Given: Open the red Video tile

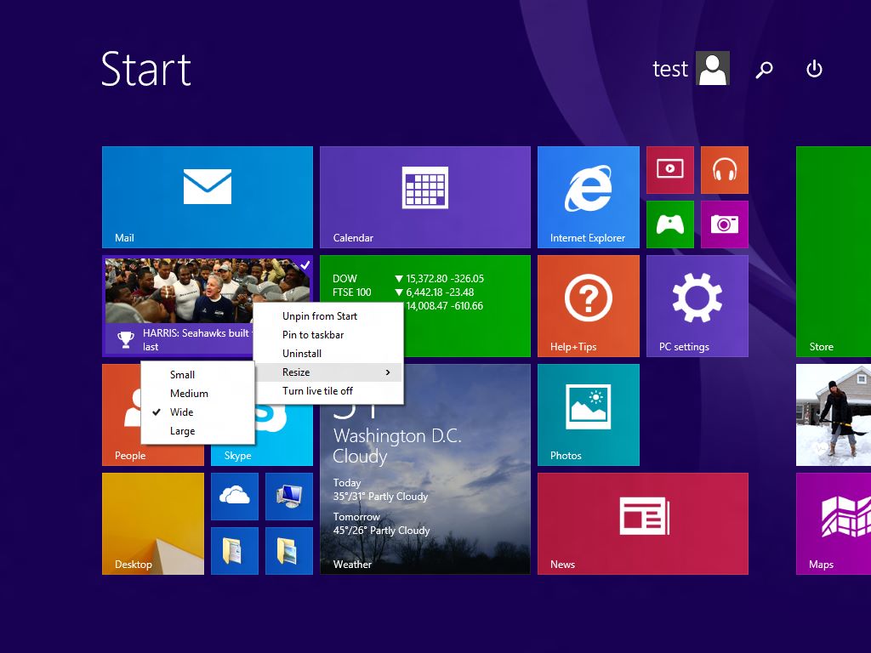Looking at the screenshot, I should [x=670, y=170].
